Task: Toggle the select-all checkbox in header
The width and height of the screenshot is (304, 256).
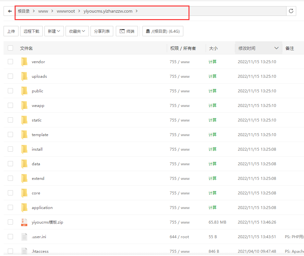Action: tap(10, 48)
